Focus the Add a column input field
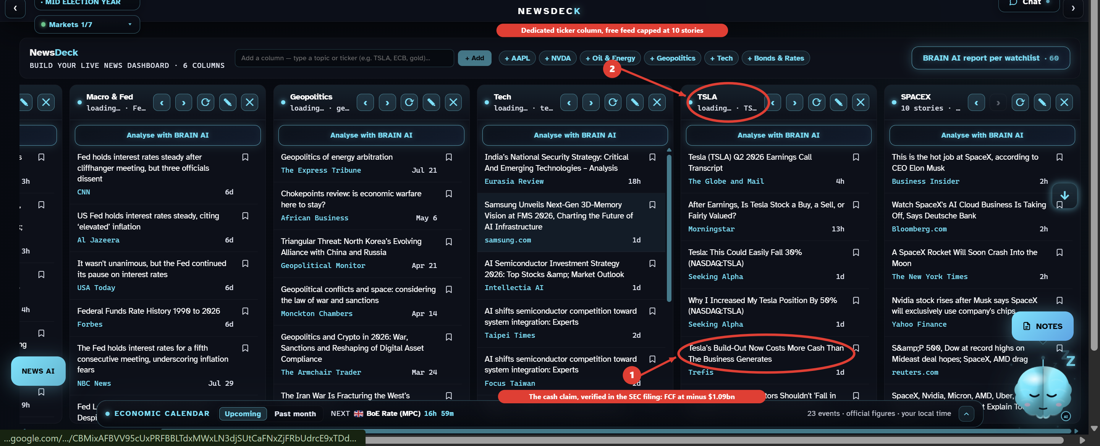Screen dimensions: 1100x446 [344, 58]
